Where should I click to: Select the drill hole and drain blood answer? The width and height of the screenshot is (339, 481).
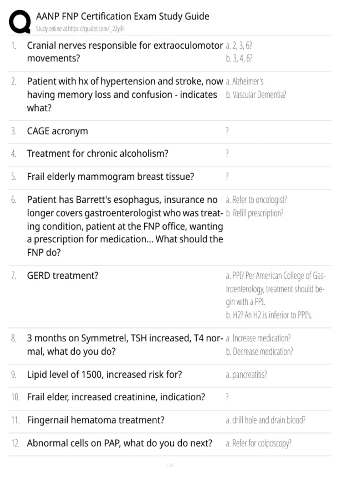click(x=266, y=420)
